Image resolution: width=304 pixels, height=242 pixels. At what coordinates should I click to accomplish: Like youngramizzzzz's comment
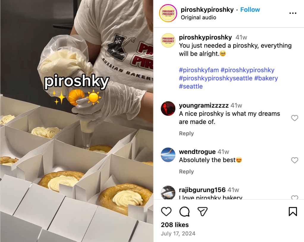tap(294, 118)
